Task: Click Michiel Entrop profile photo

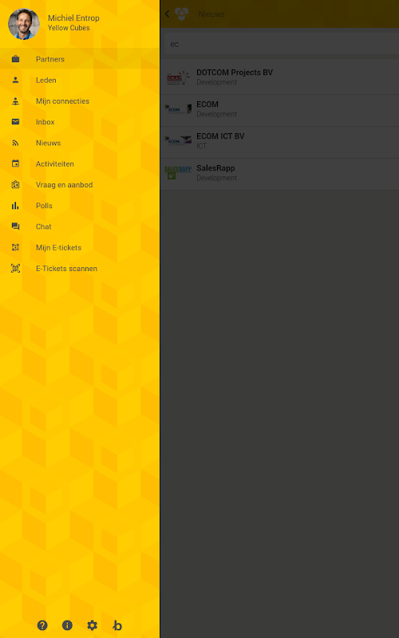Action: coord(24,24)
